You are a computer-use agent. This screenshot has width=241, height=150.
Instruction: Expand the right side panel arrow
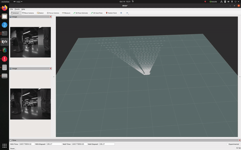pyautogui.click(x=240, y=77)
